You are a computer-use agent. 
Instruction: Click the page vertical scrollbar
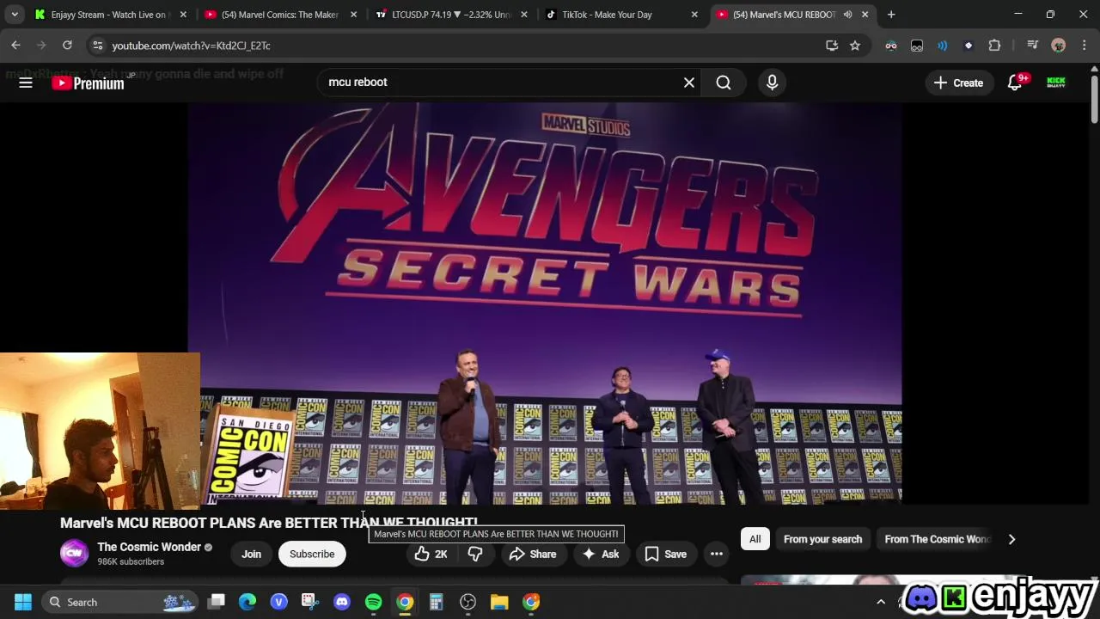point(1094,101)
